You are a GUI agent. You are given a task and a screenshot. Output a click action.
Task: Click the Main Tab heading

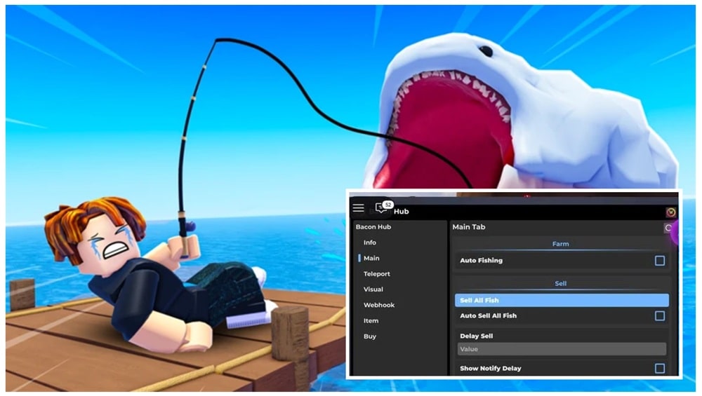click(x=469, y=227)
